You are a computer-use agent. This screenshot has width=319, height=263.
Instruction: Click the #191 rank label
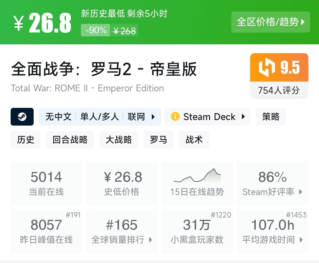[73, 215]
